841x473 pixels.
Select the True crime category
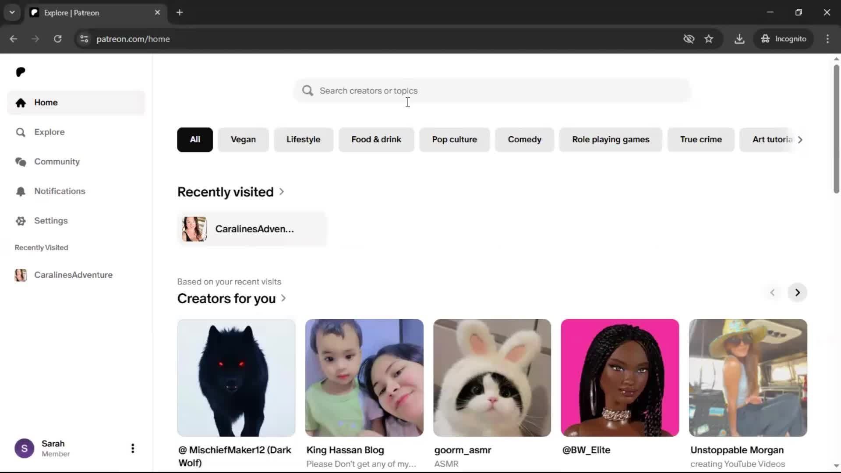[700, 140]
